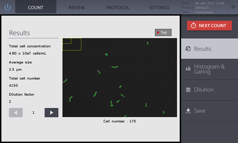
Task: Click the histogram bar chart icon
Action: [188, 69]
